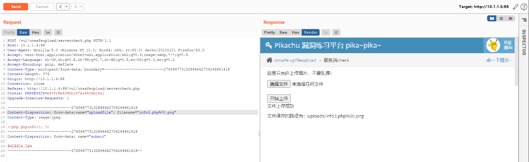
Task: Click the key icon in Pikachu header
Action: (x=268, y=45)
